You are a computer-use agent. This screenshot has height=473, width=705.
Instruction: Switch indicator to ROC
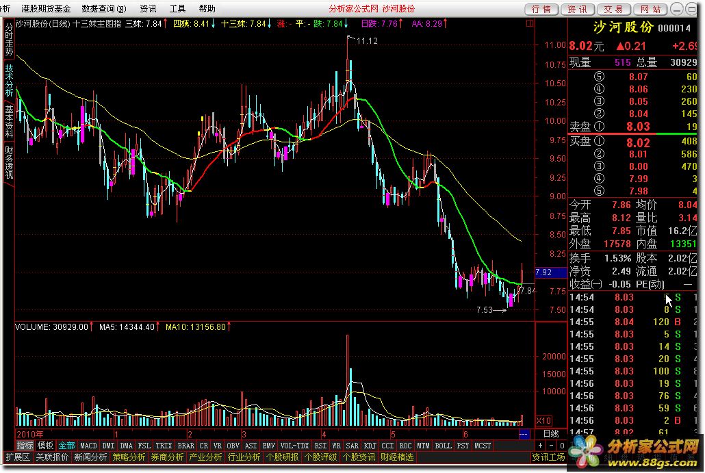[405, 446]
